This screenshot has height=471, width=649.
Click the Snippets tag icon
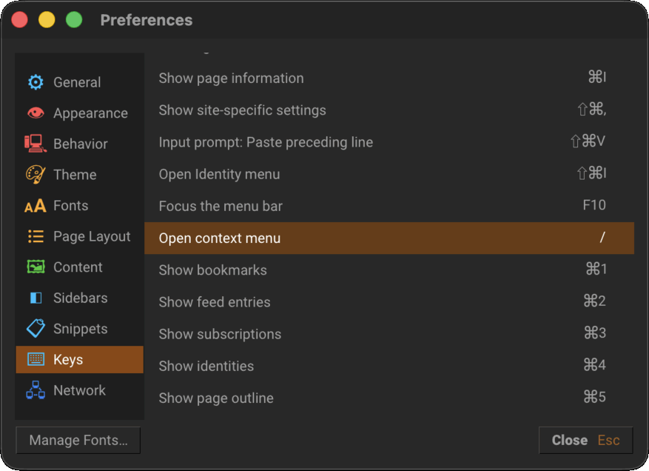[x=36, y=329]
